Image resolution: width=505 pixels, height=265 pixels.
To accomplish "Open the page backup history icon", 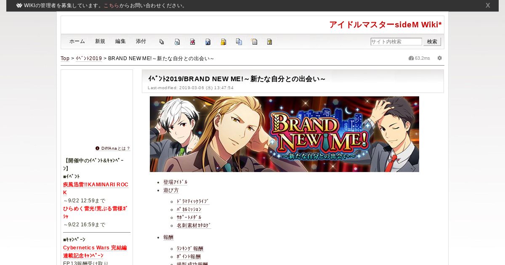I will [x=177, y=42].
